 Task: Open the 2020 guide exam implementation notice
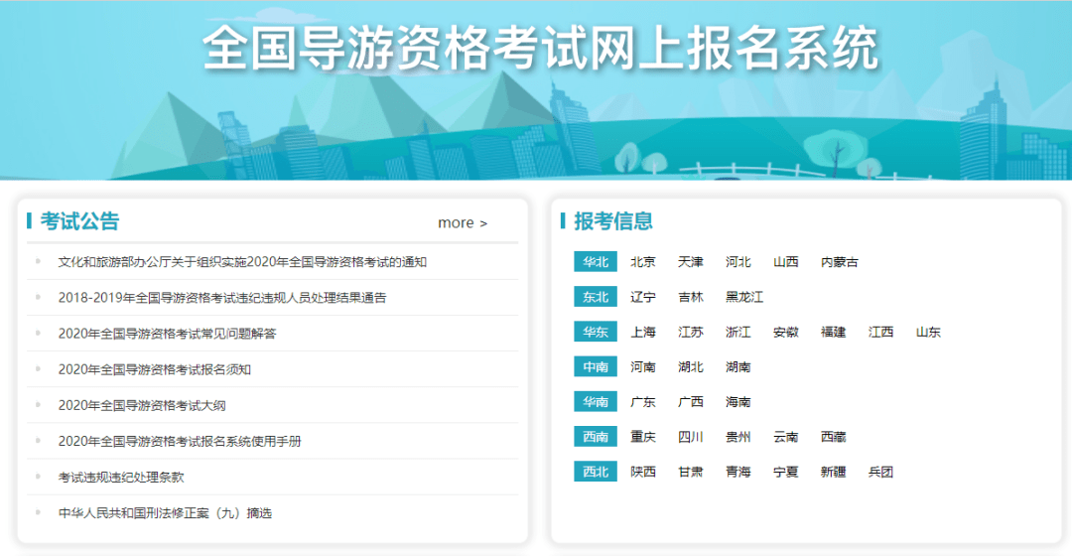tap(242, 262)
